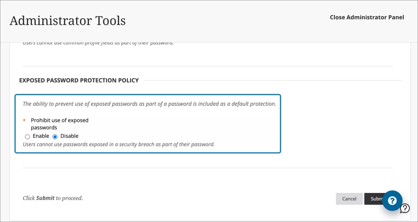
Task: Click the EXPOSED PASSWORD PROTECTION POLICY heading
Action: (x=78, y=80)
